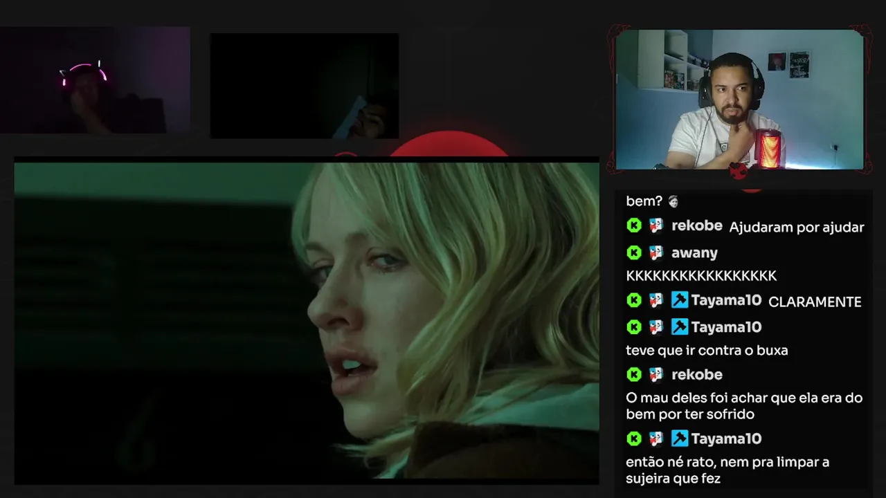Click the streamer's webcam feed with white shirt
The height and width of the screenshot is (498, 886).
pos(739,100)
